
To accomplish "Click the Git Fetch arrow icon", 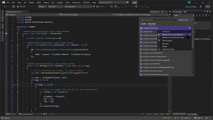I will (x=197, y=15).
